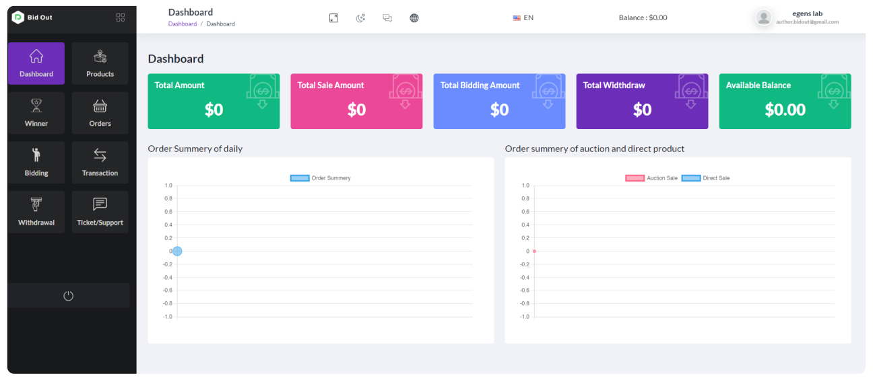Image resolution: width=873 pixels, height=380 pixels.
Task: Open the egens lab profile dropdown
Action: (x=807, y=17)
